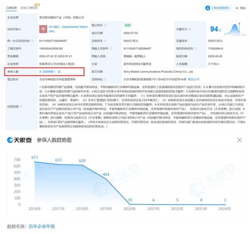Click the red 中 avatar icon
The image size is (250, 234).
43,29
